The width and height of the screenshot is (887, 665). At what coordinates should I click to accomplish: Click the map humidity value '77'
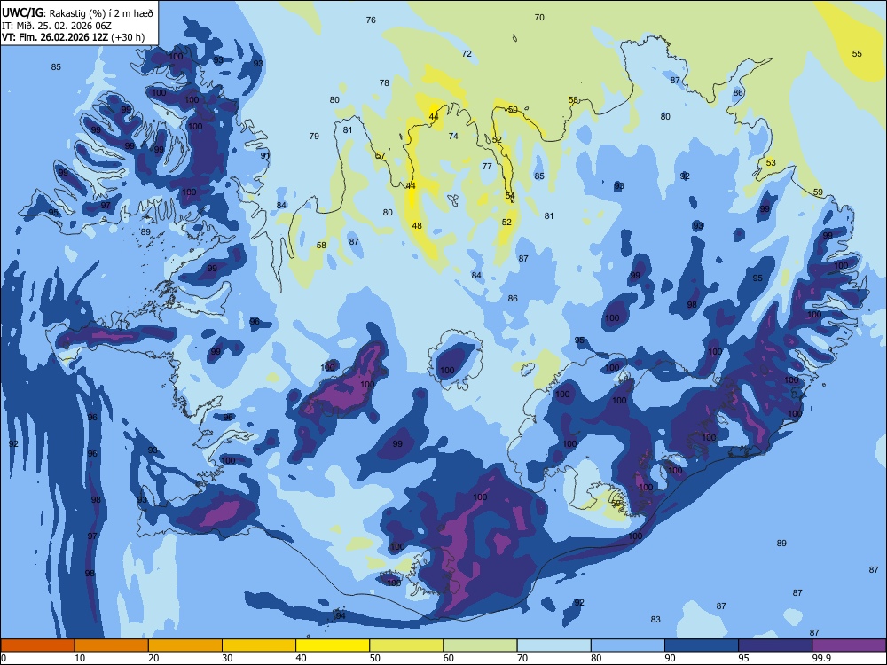coord(487,166)
